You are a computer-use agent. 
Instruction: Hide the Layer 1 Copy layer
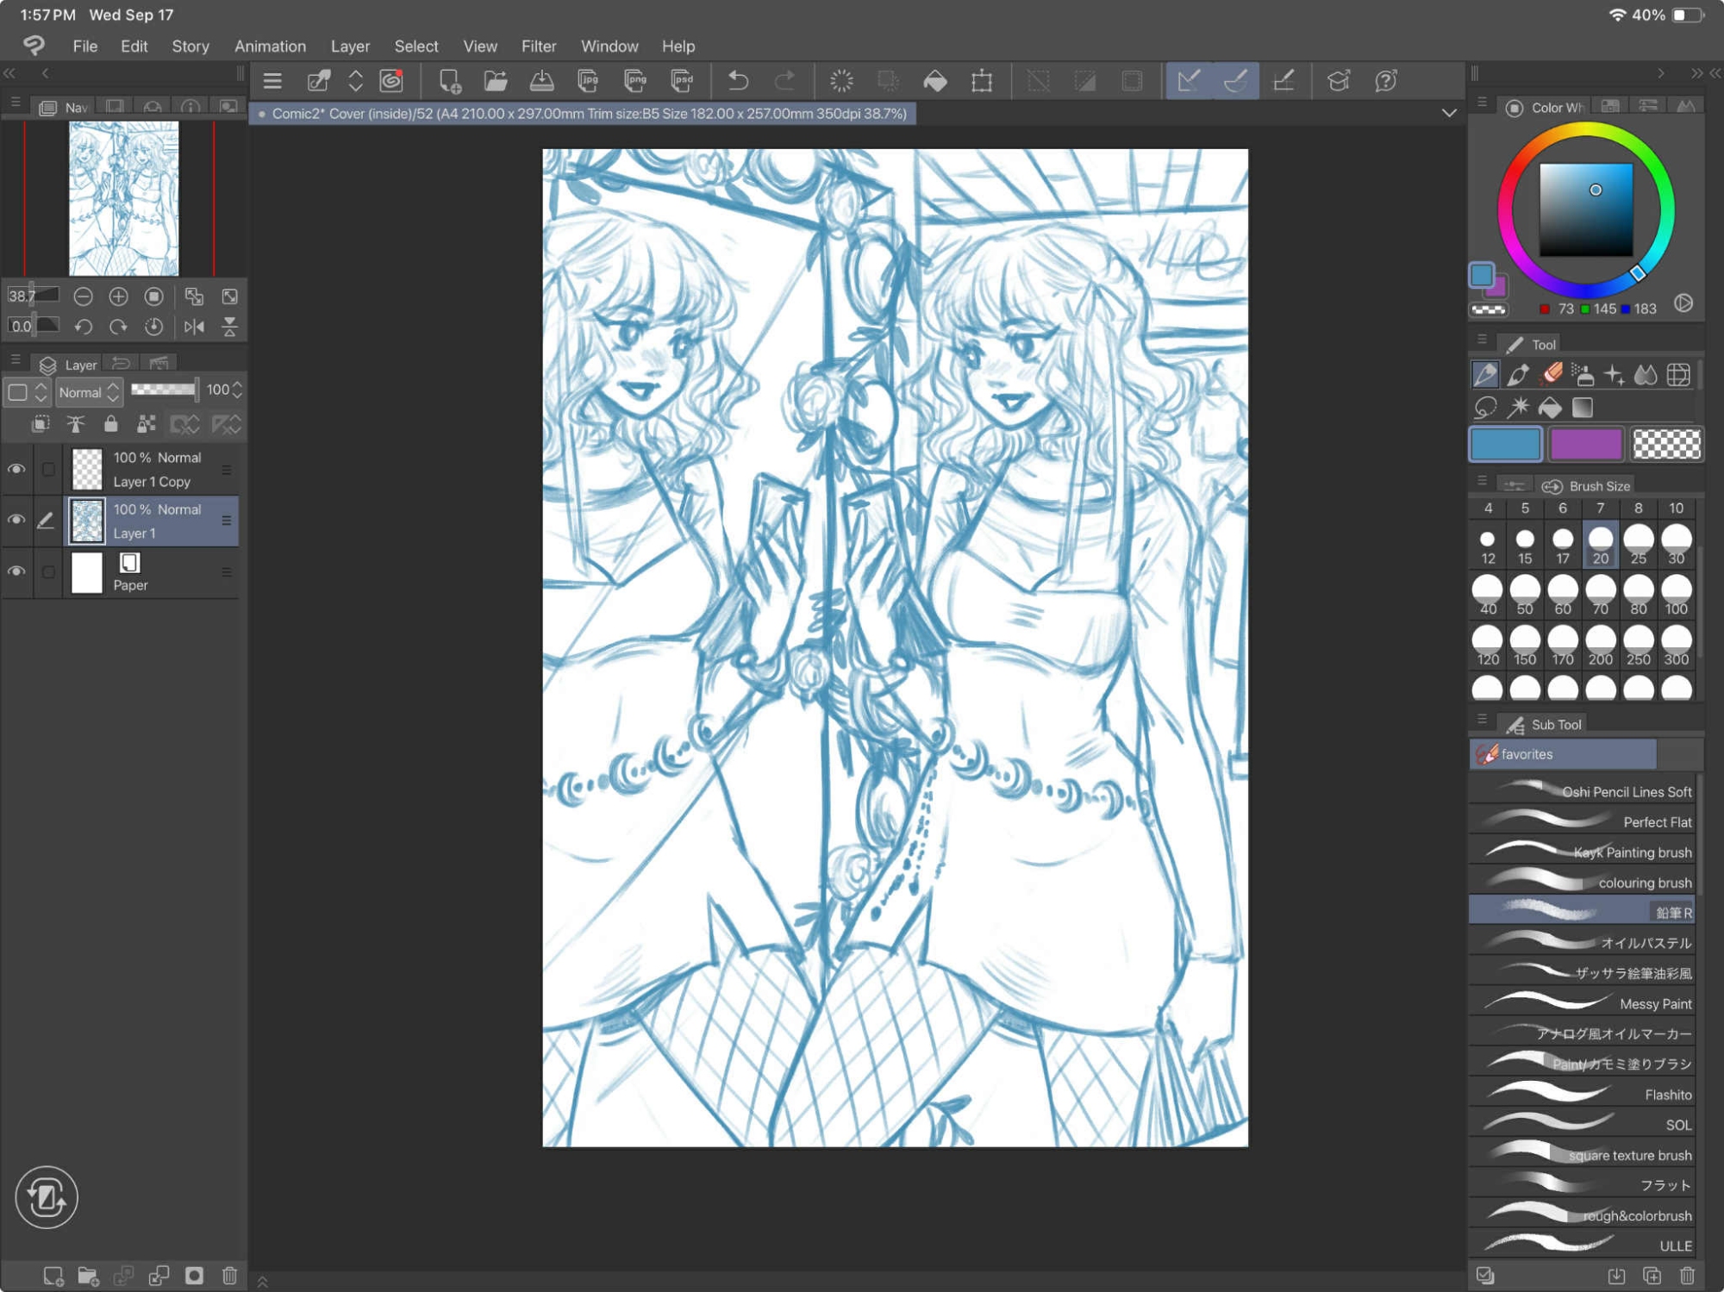pyautogui.click(x=16, y=469)
